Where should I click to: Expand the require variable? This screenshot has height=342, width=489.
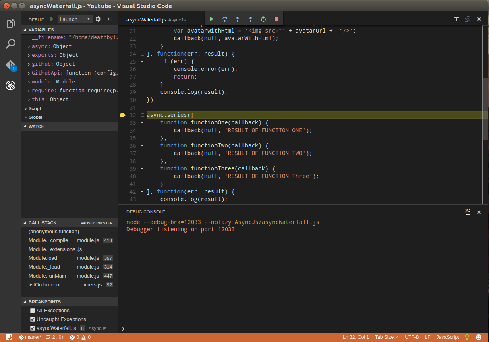tap(29, 91)
